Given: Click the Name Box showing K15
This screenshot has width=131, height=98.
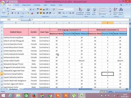Looking at the screenshot, I should 9,20.
